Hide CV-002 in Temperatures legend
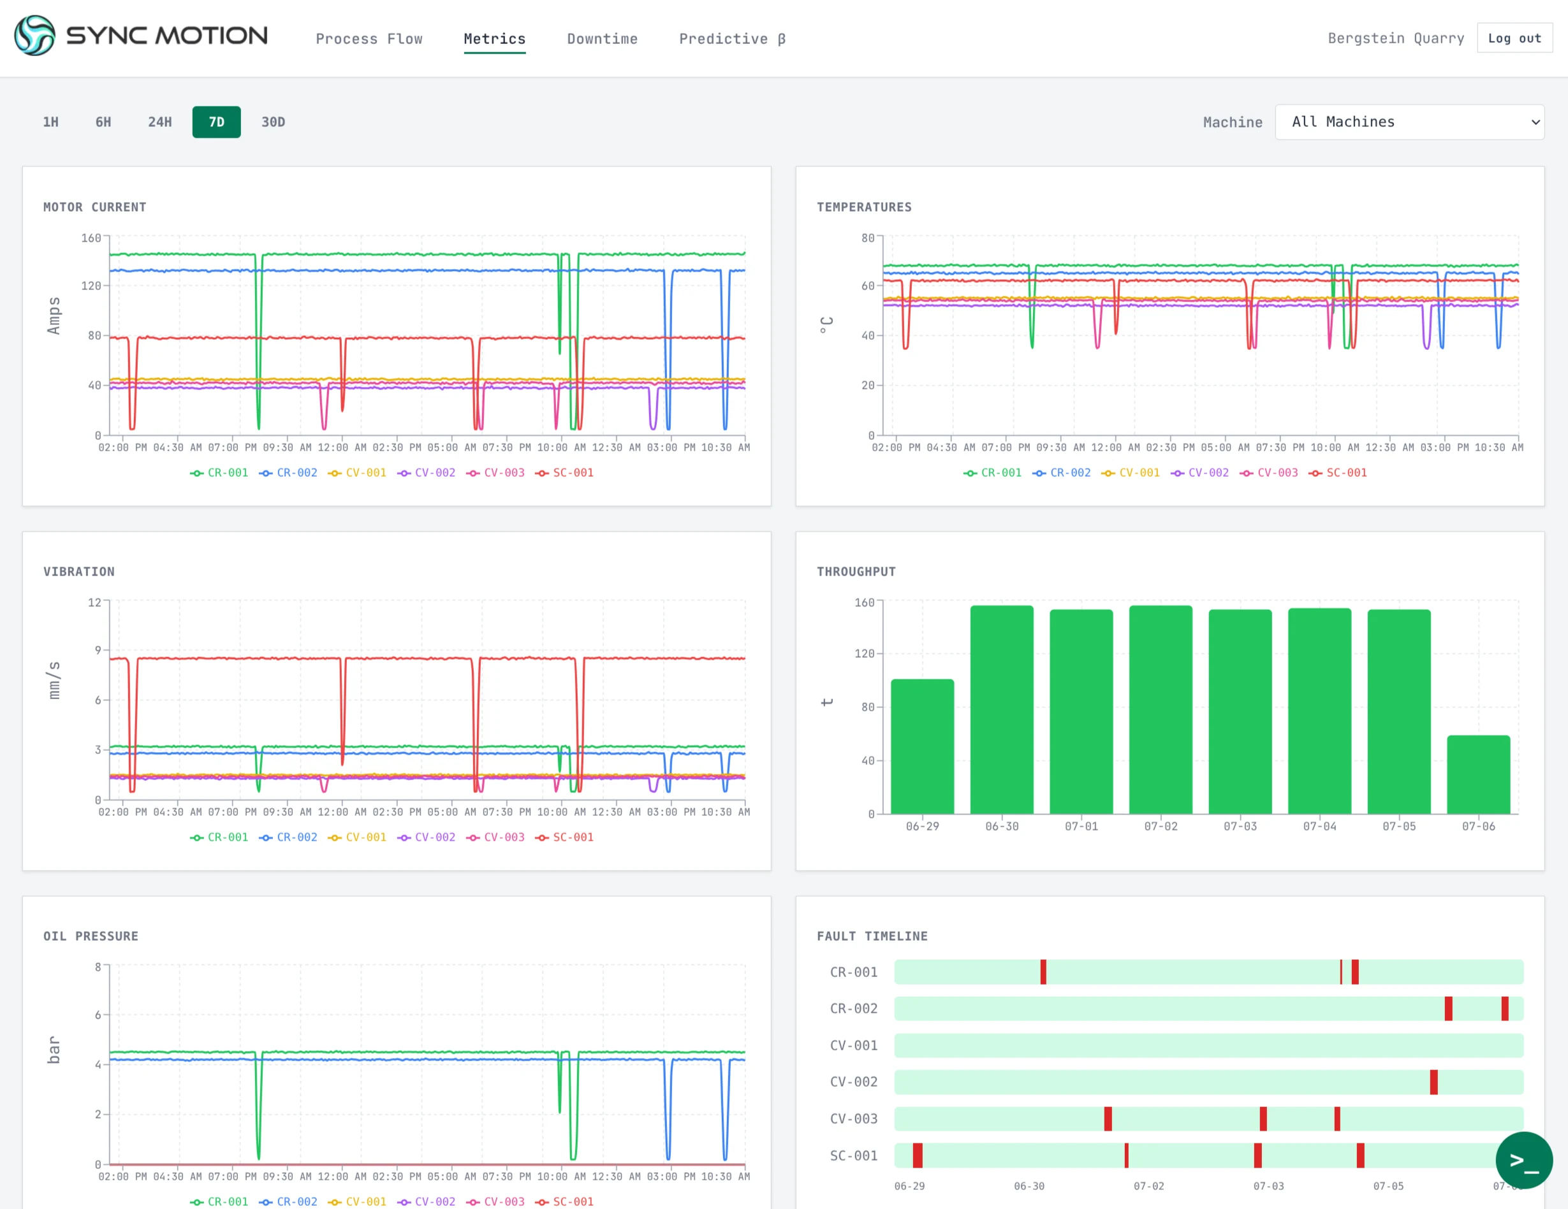The width and height of the screenshot is (1568, 1209). point(1199,473)
